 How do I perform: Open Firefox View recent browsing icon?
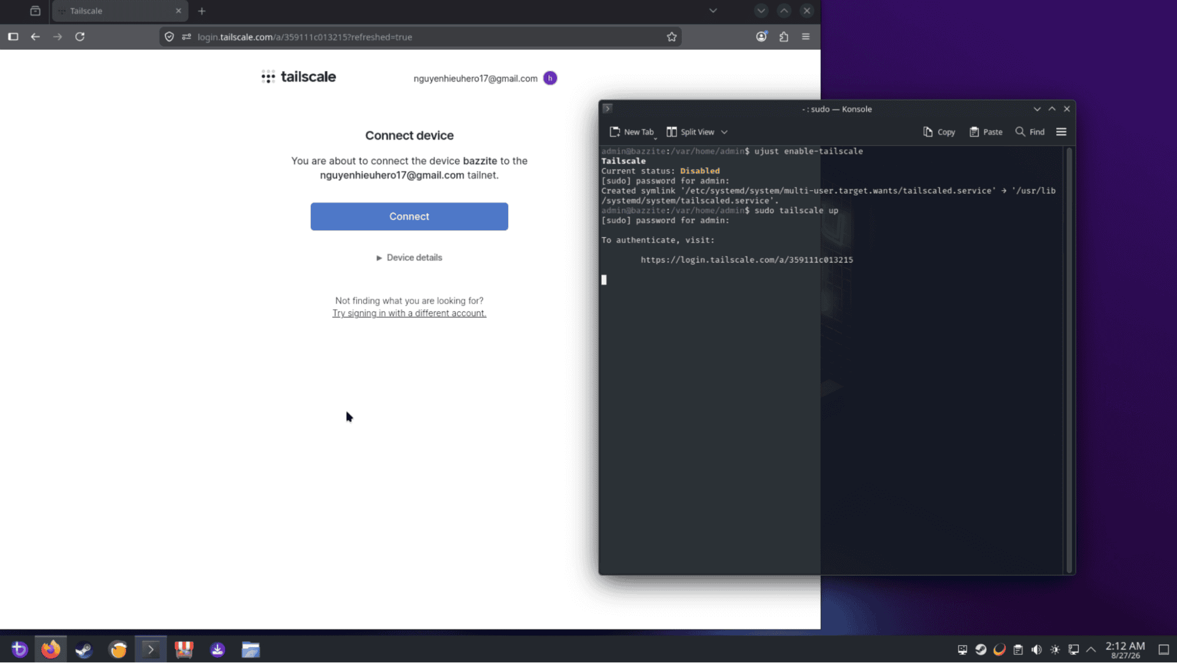(x=35, y=11)
